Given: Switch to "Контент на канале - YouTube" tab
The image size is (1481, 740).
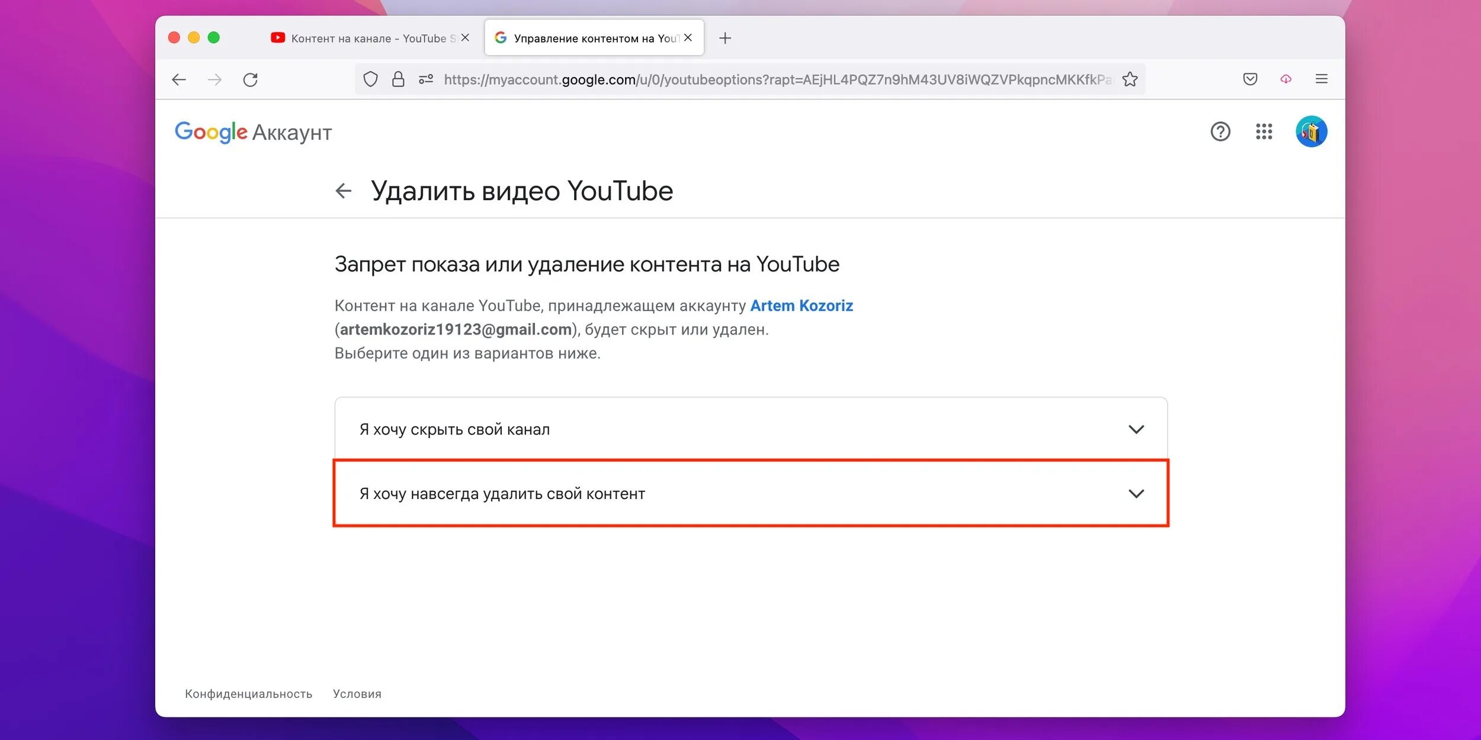Looking at the screenshot, I should coord(367,38).
